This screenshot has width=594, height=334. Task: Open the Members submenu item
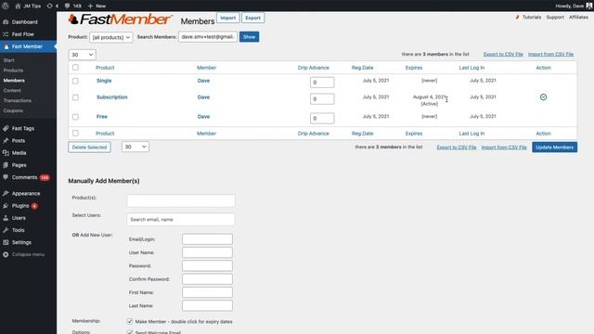pyautogui.click(x=14, y=81)
